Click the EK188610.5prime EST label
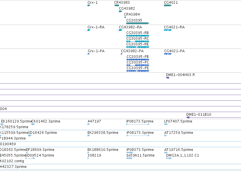 point(103,150)
